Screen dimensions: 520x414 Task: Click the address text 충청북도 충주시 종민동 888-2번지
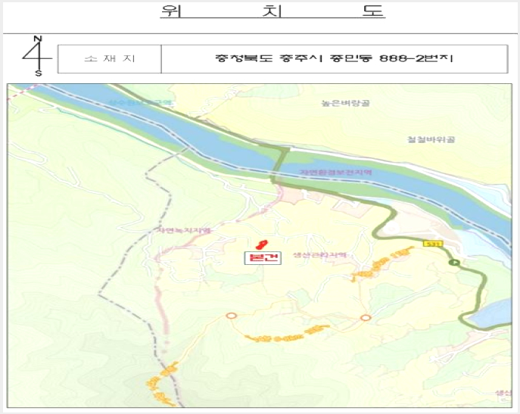(x=335, y=58)
